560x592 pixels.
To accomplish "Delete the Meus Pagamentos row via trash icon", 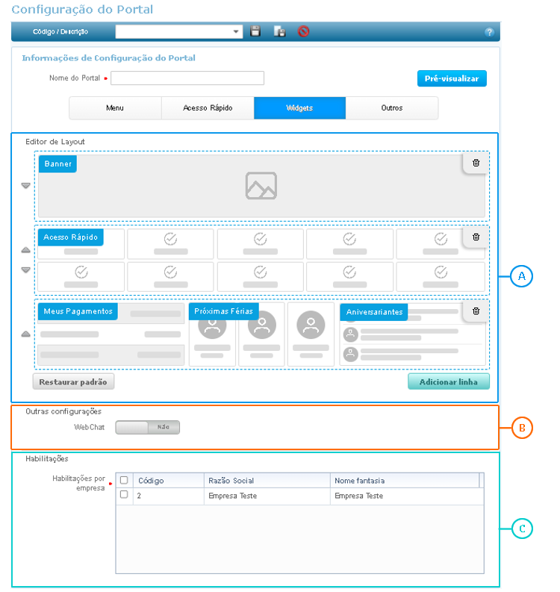I will pos(476,311).
